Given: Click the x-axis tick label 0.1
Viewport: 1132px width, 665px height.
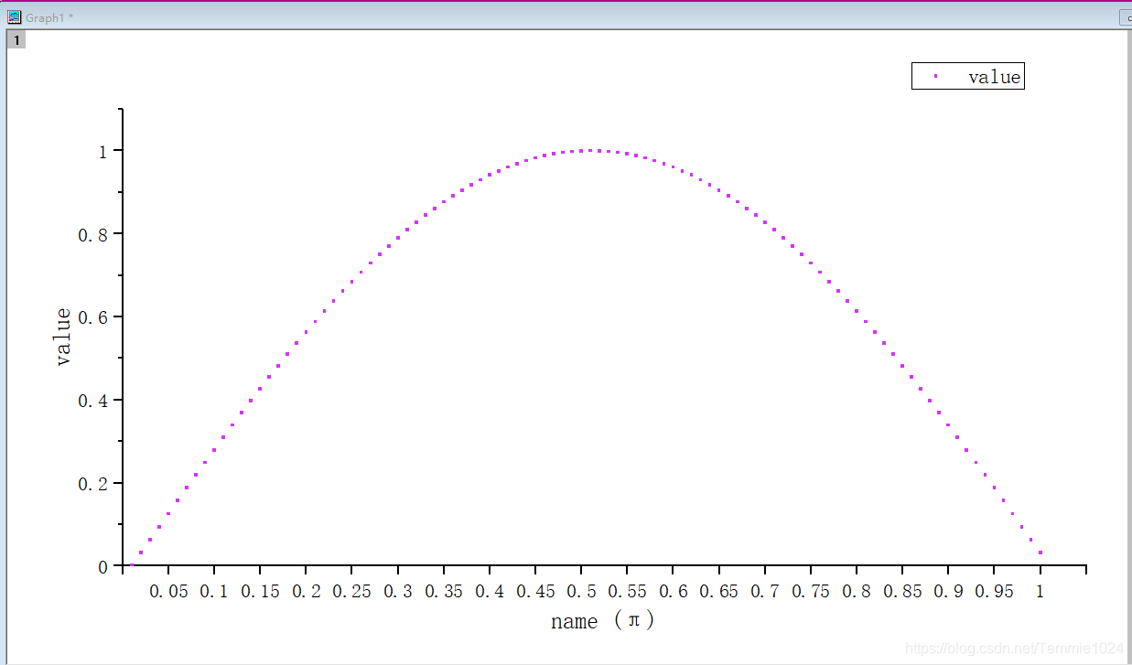Looking at the screenshot, I should click(x=214, y=591).
